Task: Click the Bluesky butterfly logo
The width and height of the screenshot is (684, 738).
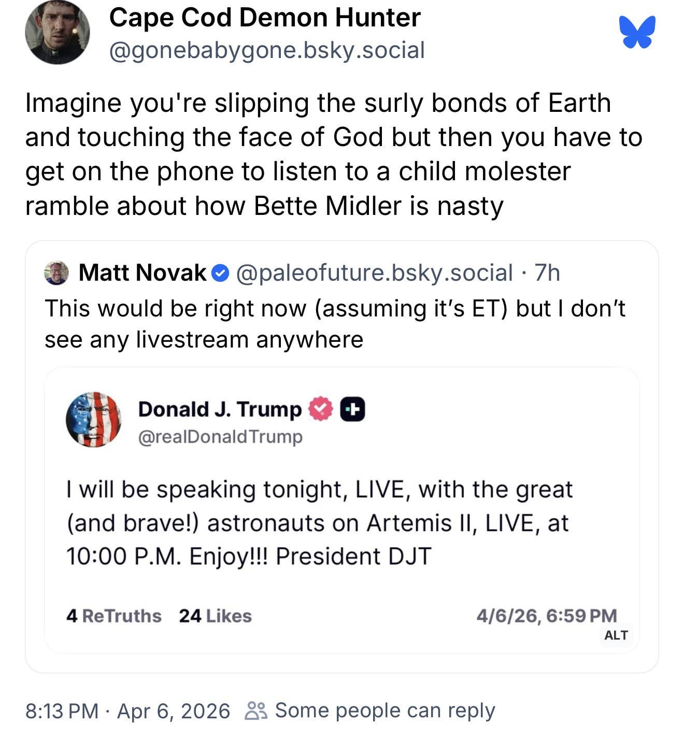Action: [x=637, y=32]
